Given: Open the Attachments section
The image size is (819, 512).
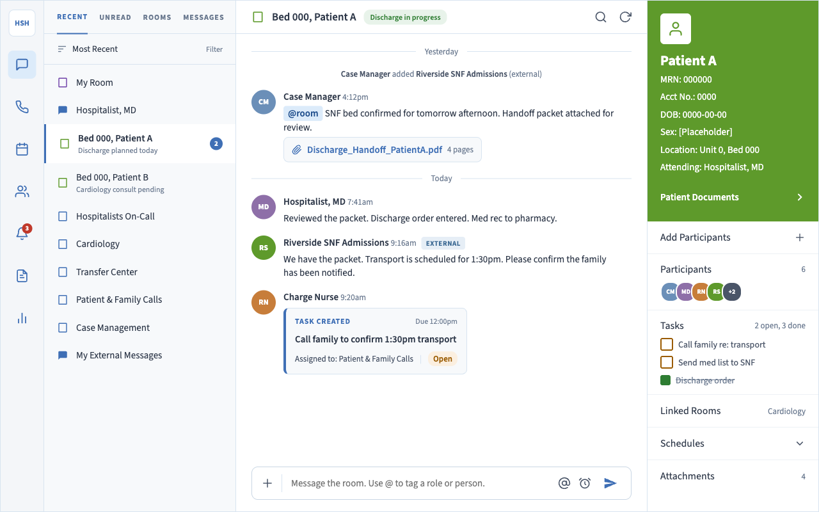Looking at the screenshot, I should (x=733, y=476).
